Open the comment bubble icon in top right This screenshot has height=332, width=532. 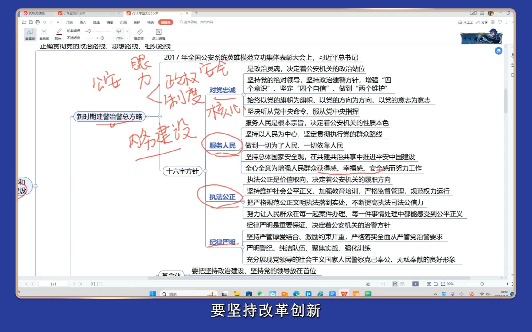[500, 22]
